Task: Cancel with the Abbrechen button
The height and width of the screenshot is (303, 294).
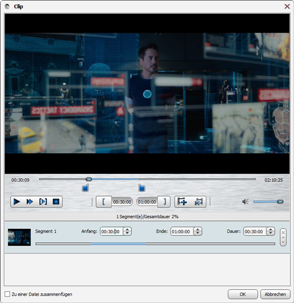Action: point(275,294)
